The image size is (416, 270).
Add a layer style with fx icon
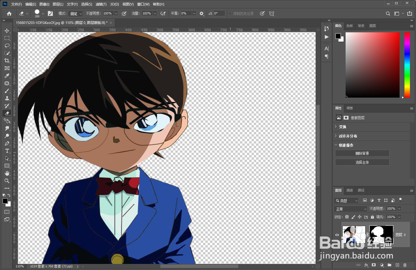pyautogui.click(x=366, y=265)
